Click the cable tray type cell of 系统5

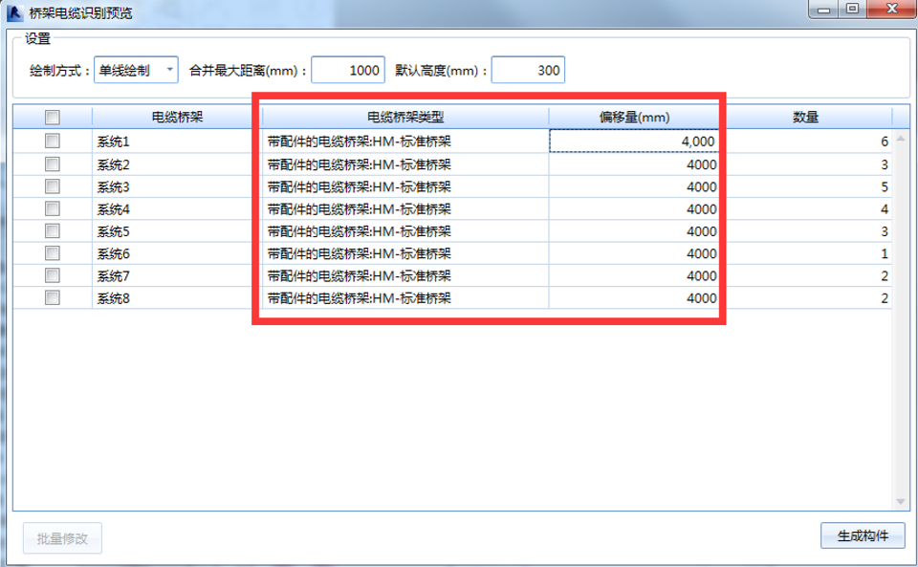coord(405,231)
